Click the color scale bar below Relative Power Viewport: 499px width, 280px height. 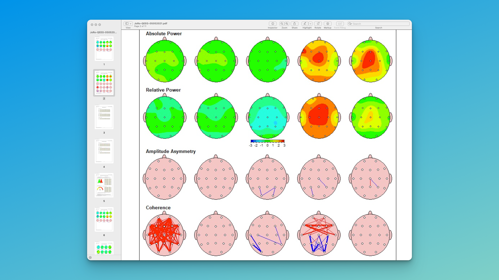coord(267,142)
